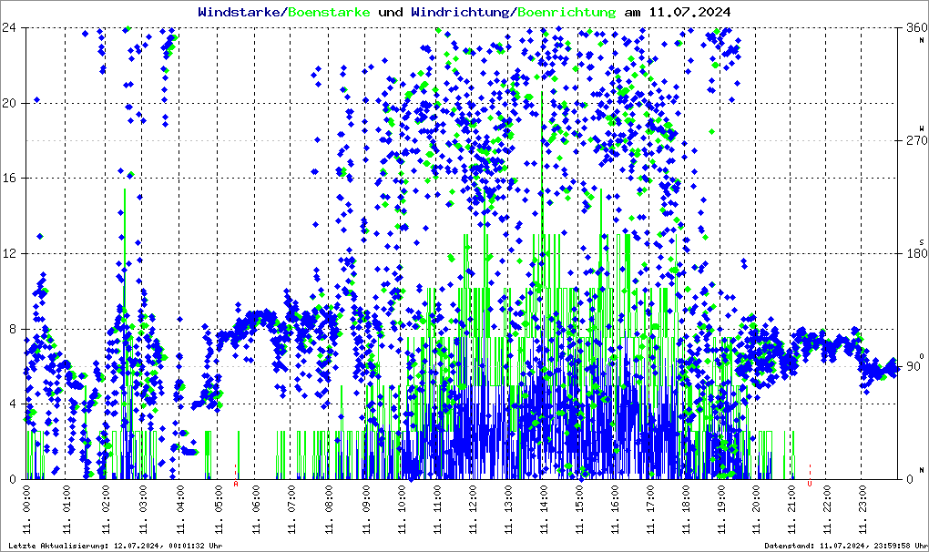Image resolution: width=929 pixels, height=552 pixels.
Task: Select the green 'Boenrichtung' title word
Action: point(567,12)
